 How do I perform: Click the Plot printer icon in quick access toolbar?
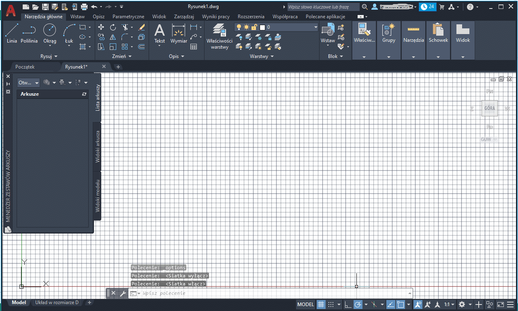pyautogui.click(x=84, y=7)
